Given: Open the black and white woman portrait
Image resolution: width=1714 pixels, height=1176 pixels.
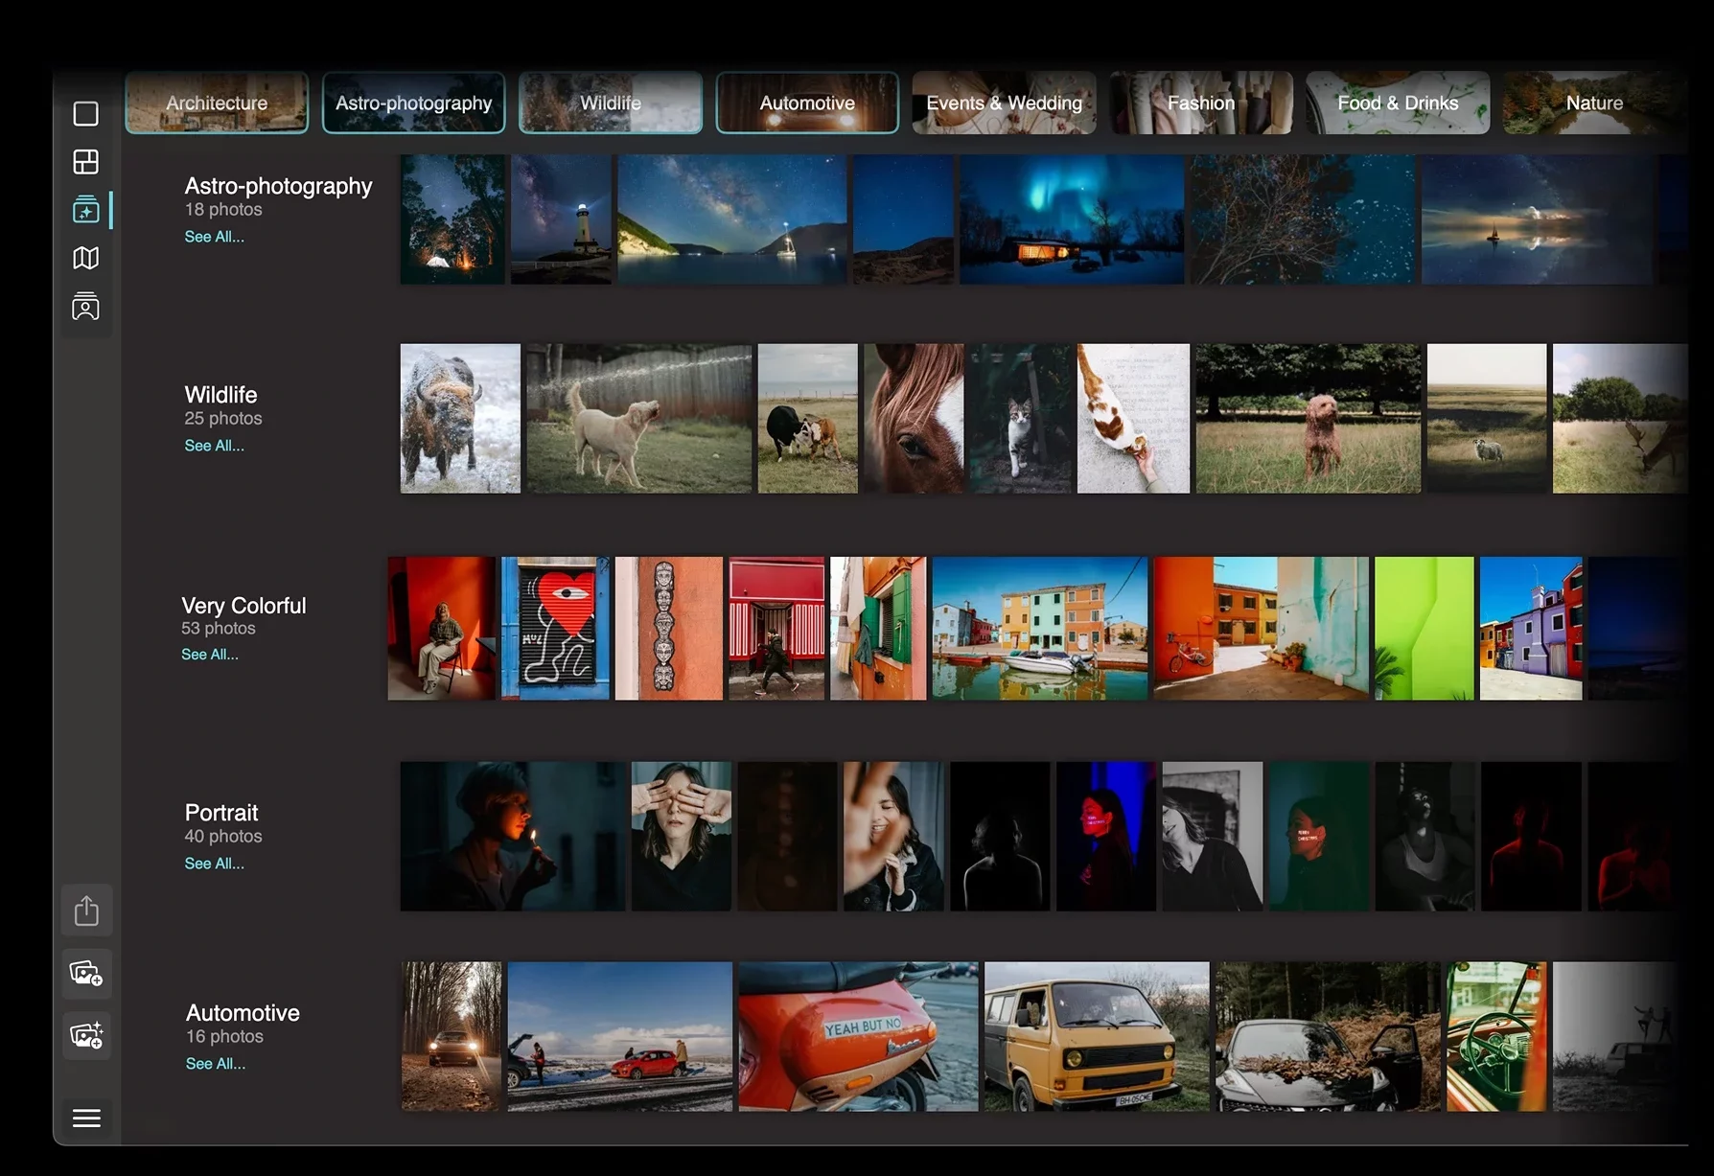Looking at the screenshot, I should [1213, 837].
